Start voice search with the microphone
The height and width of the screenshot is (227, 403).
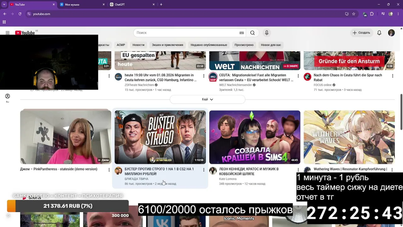coord(267,33)
